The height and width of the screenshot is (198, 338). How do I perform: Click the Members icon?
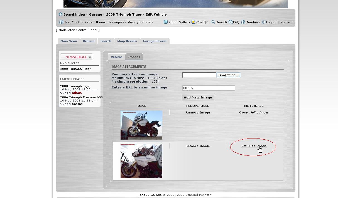(243, 22)
